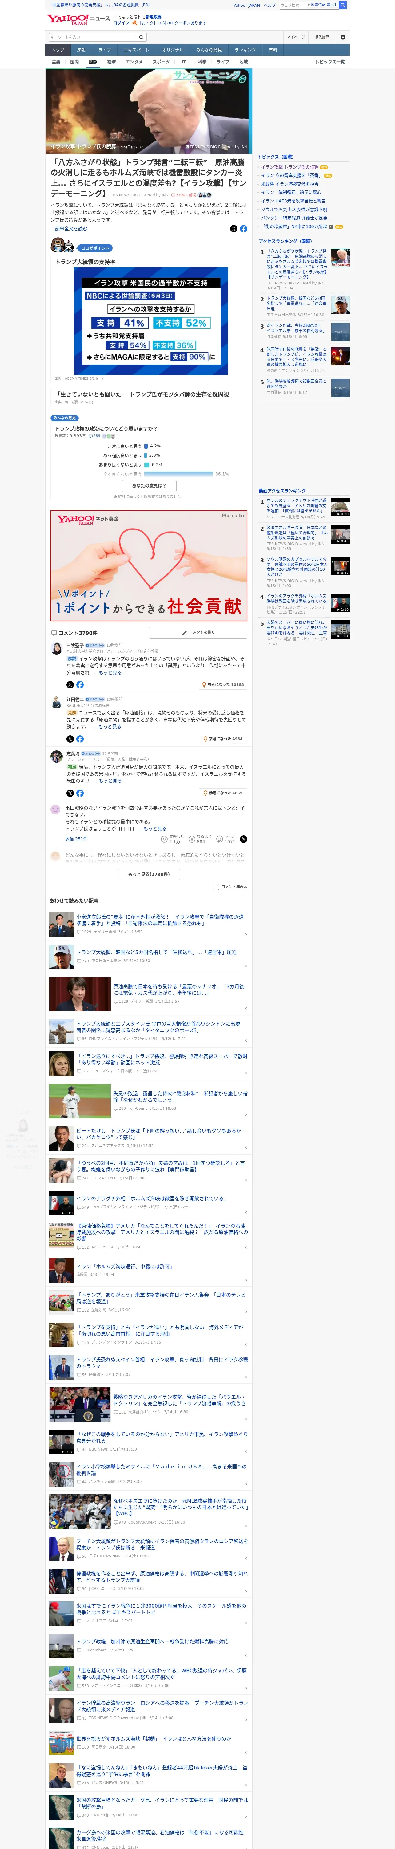Click the blue search button top right

point(343,5)
